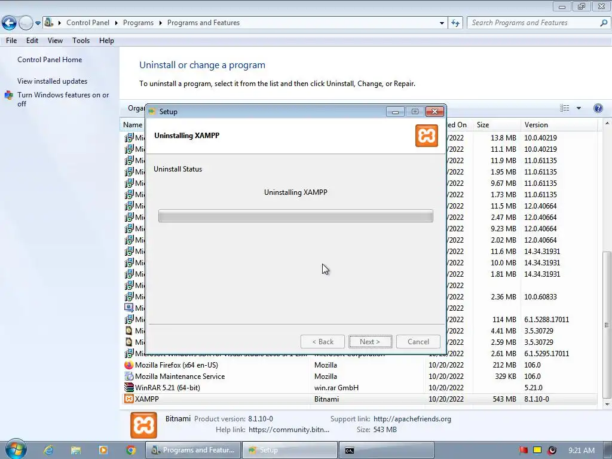Open the File menu
Screen dimensions: 612x459
tap(11, 41)
